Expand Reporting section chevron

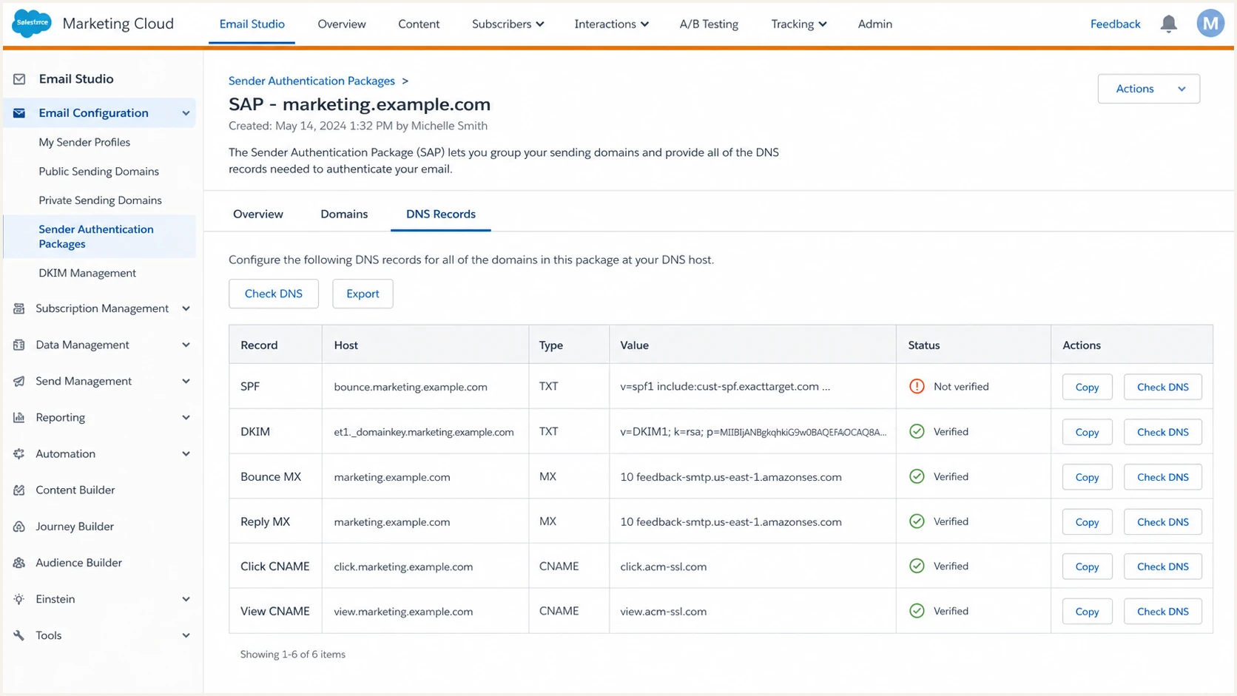click(186, 417)
